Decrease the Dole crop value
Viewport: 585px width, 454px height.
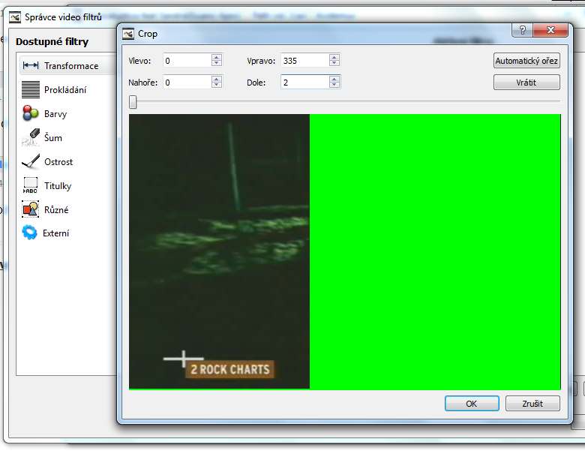334,85
